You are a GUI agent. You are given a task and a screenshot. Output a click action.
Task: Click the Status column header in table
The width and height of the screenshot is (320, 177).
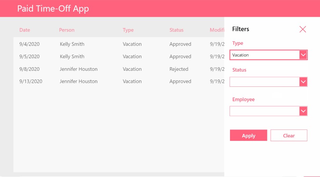[x=176, y=30]
